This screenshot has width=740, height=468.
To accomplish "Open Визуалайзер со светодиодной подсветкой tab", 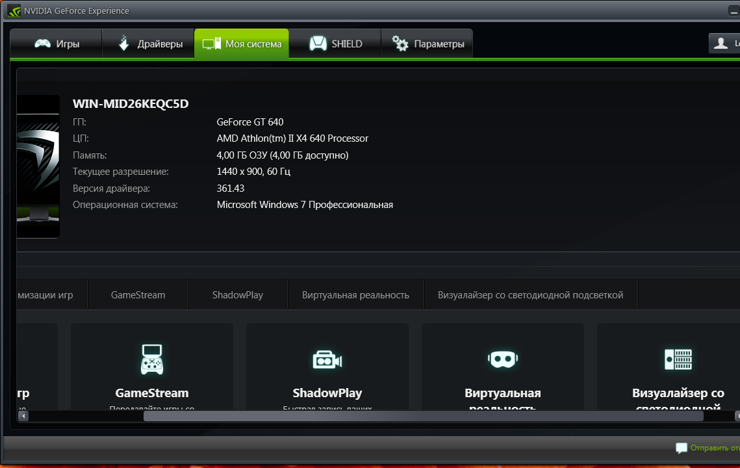I will 530,294.
